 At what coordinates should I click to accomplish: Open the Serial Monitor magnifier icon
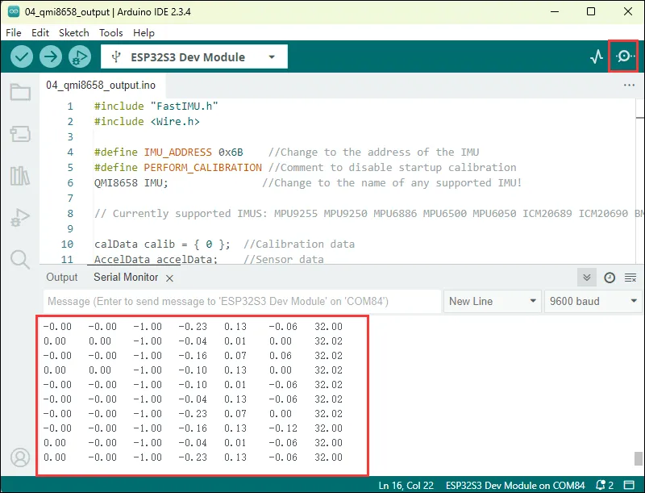(623, 56)
